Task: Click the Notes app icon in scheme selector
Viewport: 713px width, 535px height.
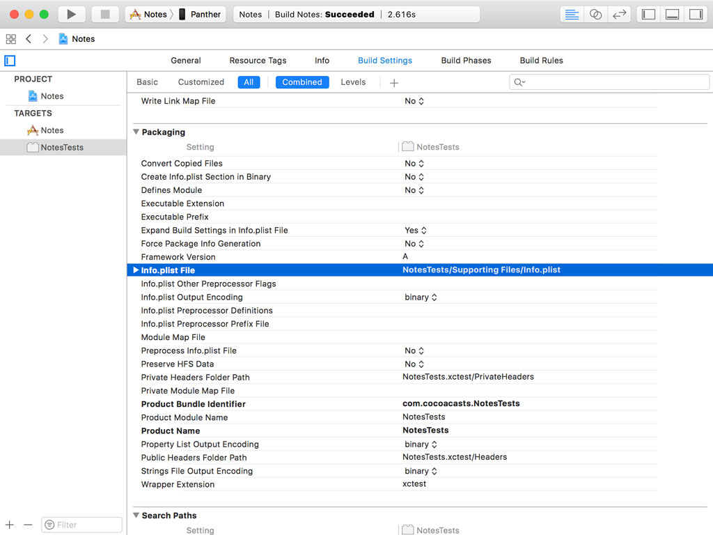Action: tap(135, 15)
